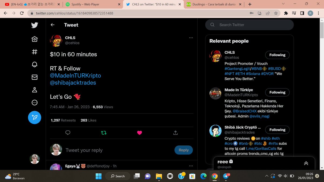The width and height of the screenshot is (324, 182).
Task: Go back with the arrow beside Tweet
Action: coord(53,25)
